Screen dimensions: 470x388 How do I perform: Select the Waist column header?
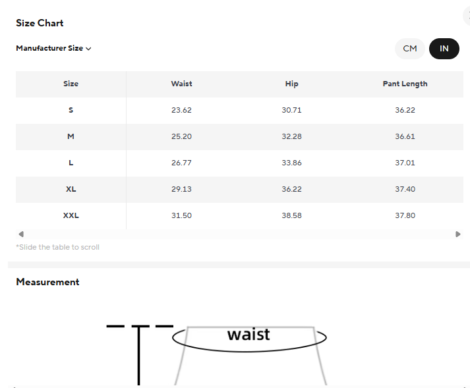tap(181, 84)
